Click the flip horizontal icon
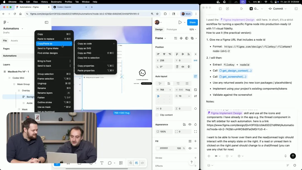The height and width of the screenshot is (170, 302). click(183, 67)
